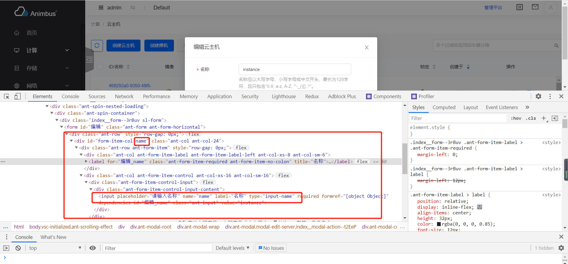Image resolution: width=568 pixels, height=264 pixels.
Task: Click the refresh list icon button
Action: (97, 46)
